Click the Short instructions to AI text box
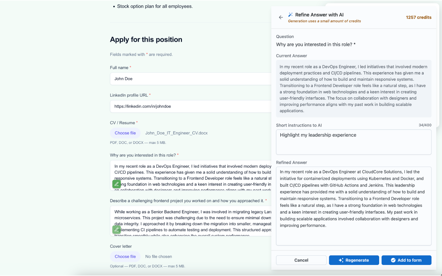 tap(354, 141)
